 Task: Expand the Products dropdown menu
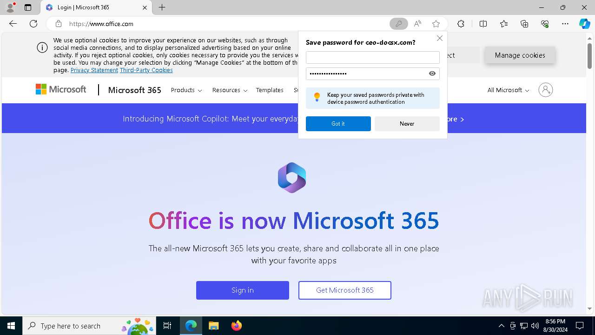click(186, 90)
